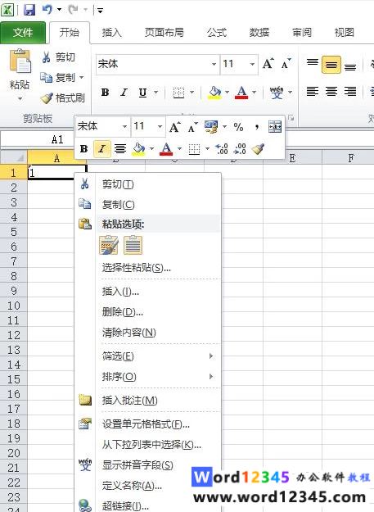Click the values-only paste option icon
The width and height of the screenshot is (374, 512).
[x=133, y=245]
